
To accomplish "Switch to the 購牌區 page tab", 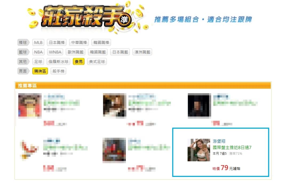I will 40,71.
